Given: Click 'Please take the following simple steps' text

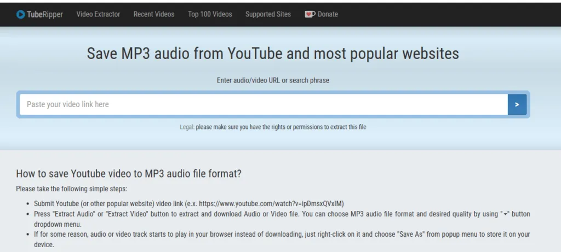Looking at the screenshot, I should click(72, 189).
